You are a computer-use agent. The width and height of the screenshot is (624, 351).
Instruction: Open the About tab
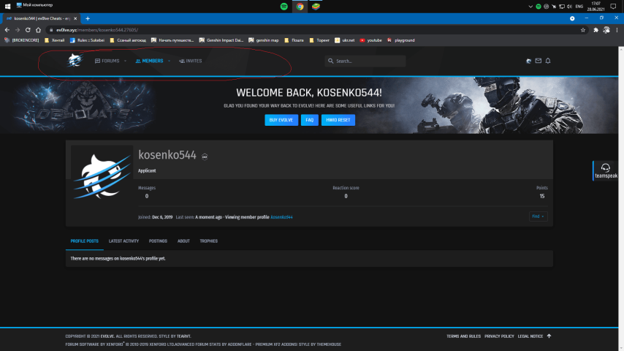pos(183,241)
